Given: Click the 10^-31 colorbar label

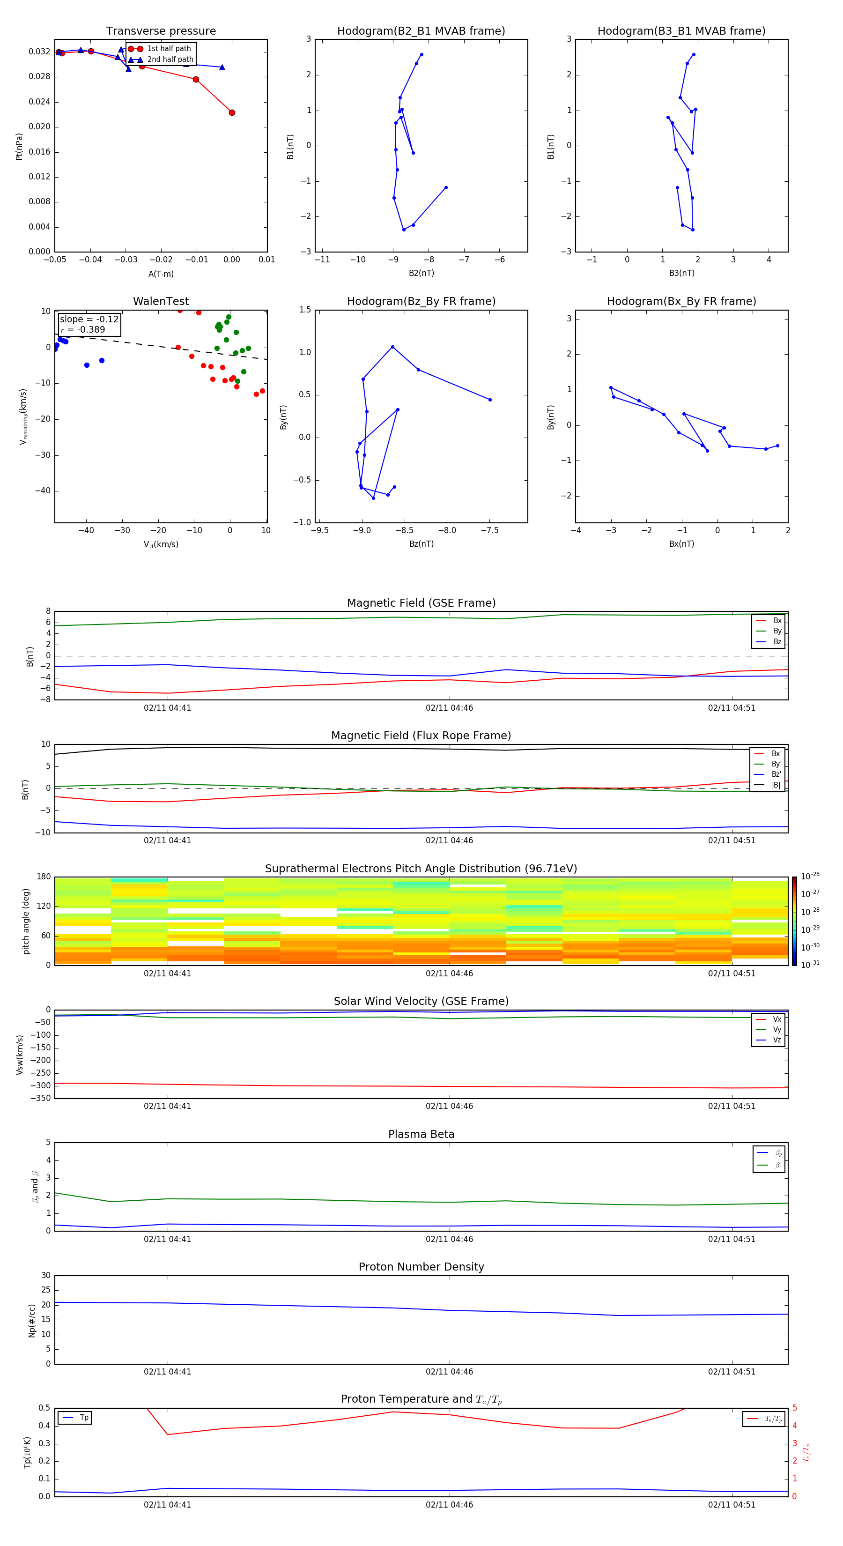Looking at the screenshot, I should click(810, 965).
